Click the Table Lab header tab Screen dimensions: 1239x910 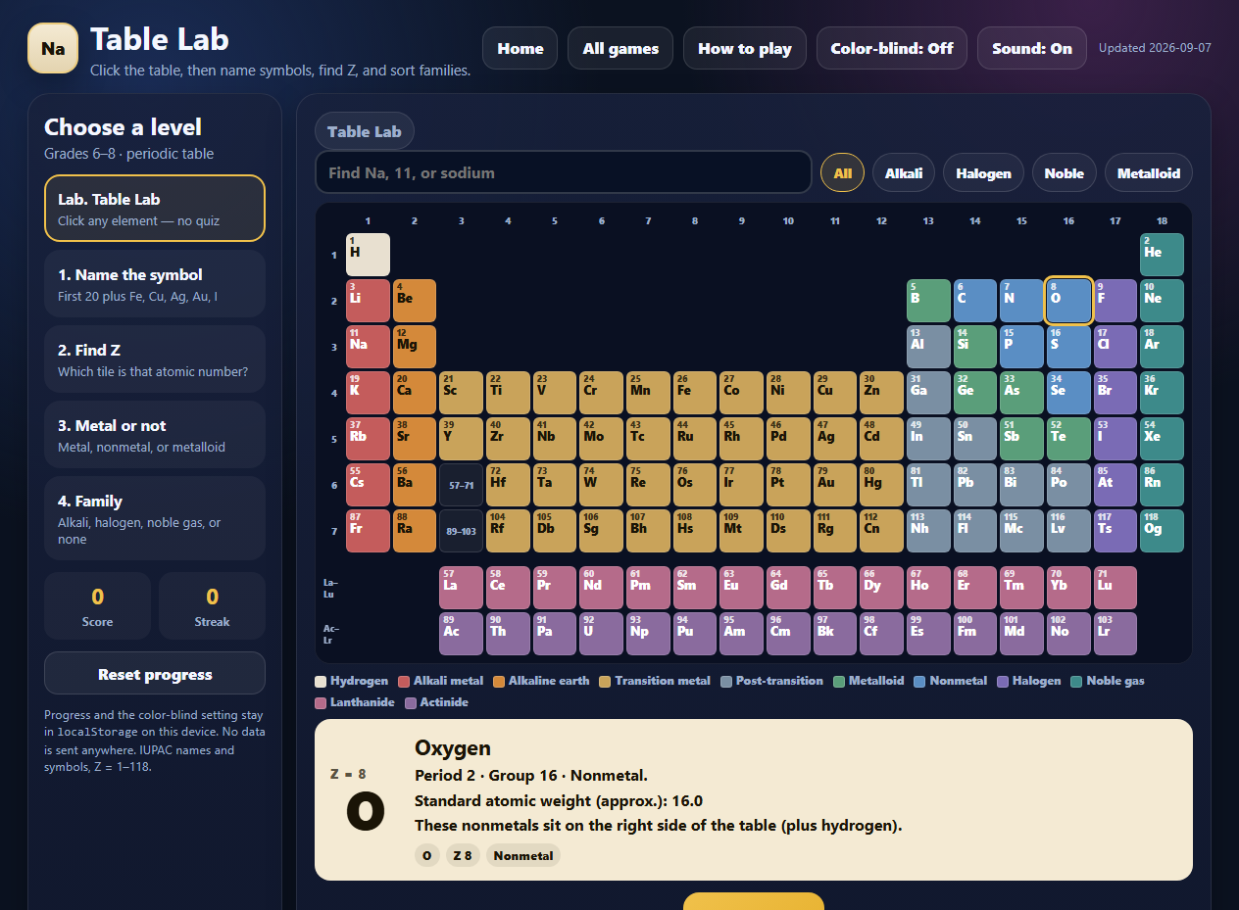click(365, 131)
